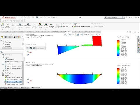This screenshot has height=105, width=140.
Task: Open the New Study dropdown arrow
Action: coord(3,29)
